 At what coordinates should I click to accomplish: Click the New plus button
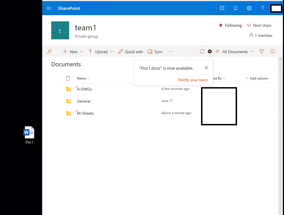(70, 52)
